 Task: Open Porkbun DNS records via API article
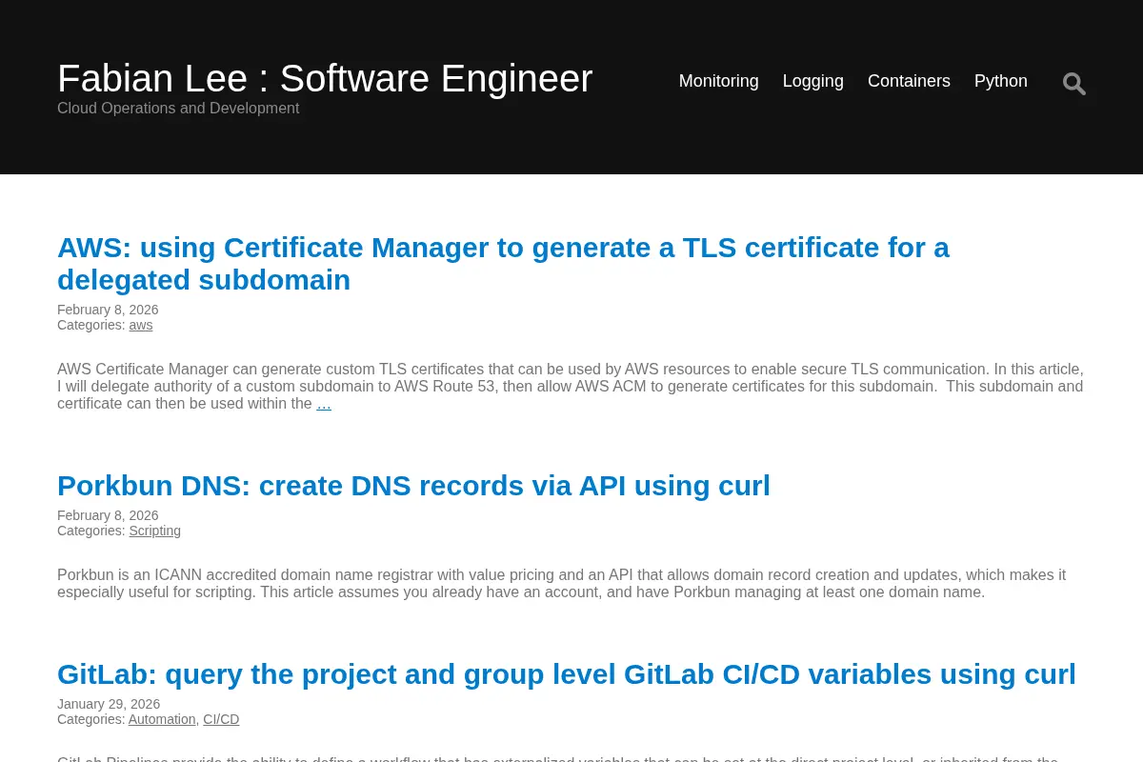tap(413, 486)
